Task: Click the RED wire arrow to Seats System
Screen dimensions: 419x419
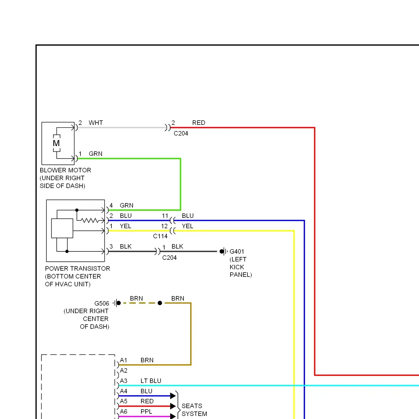Action: (173, 406)
